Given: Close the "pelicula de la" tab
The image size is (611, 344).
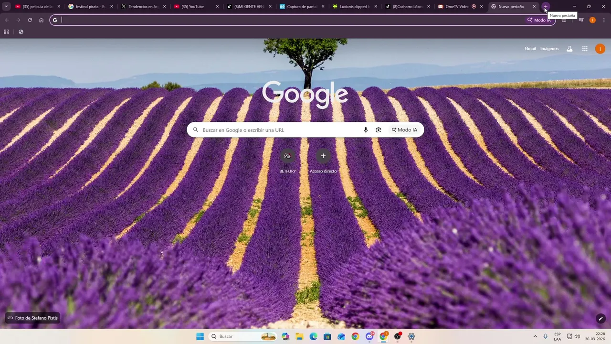Looking at the screenshot, I should pos(59,7).
